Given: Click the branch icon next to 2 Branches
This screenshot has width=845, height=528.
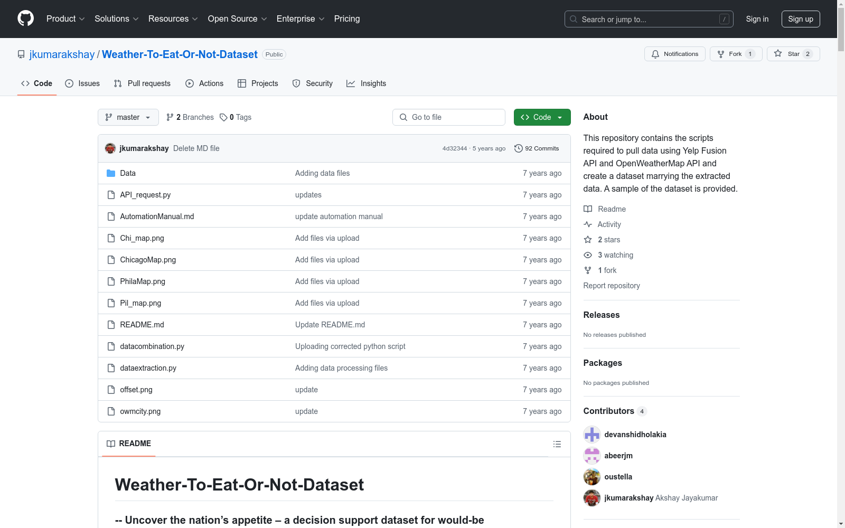Looking at the screenshot, I should pos(170,117).
